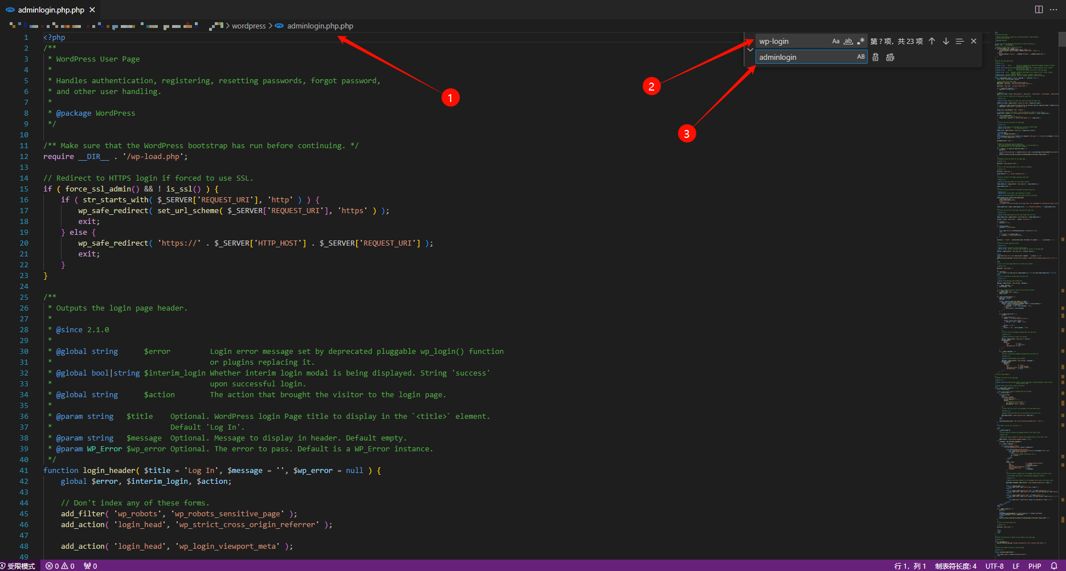The width and height of the screenshot is (1066, 571).
Task: Click line number 41 in the gutter
Action: (24, 471)
